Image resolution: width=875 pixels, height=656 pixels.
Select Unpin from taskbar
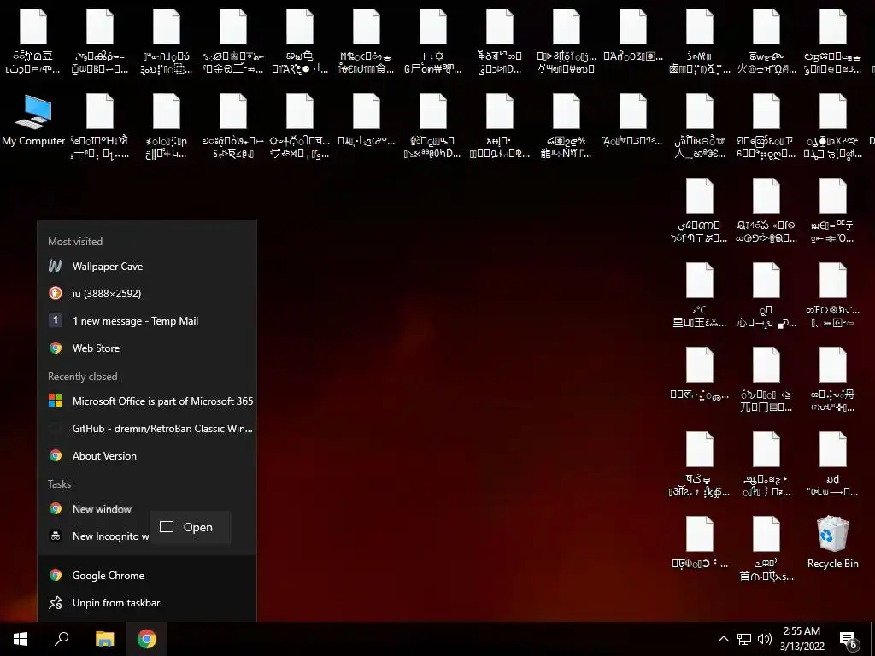[x=147, y=602]
